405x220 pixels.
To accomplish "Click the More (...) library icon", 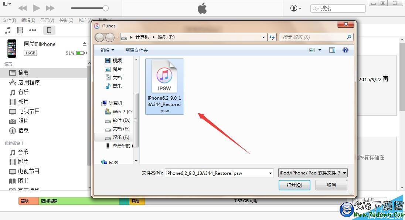I will [33, 30].
